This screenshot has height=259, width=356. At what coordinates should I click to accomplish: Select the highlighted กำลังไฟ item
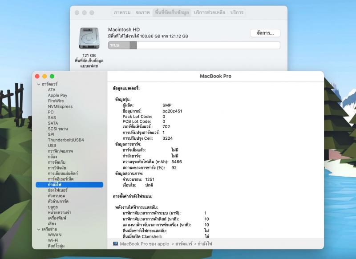tap(69, 185)
